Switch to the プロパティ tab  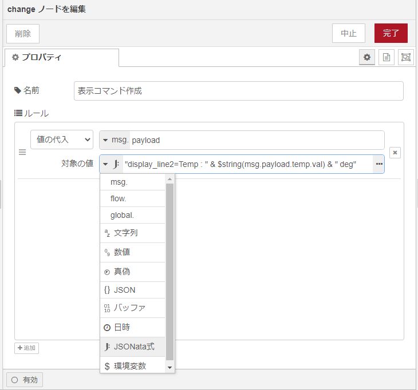pos(61,58)
